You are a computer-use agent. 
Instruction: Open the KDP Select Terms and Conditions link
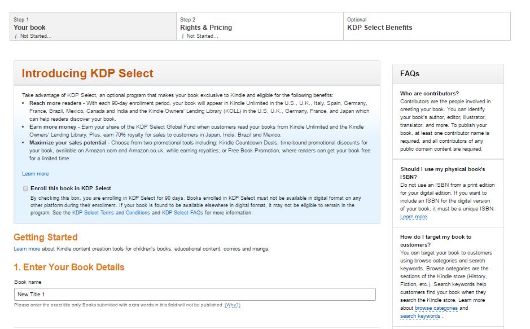point(111,213)
